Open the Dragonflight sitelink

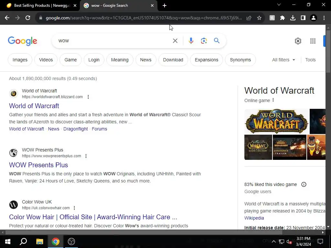tap(76, 129)
